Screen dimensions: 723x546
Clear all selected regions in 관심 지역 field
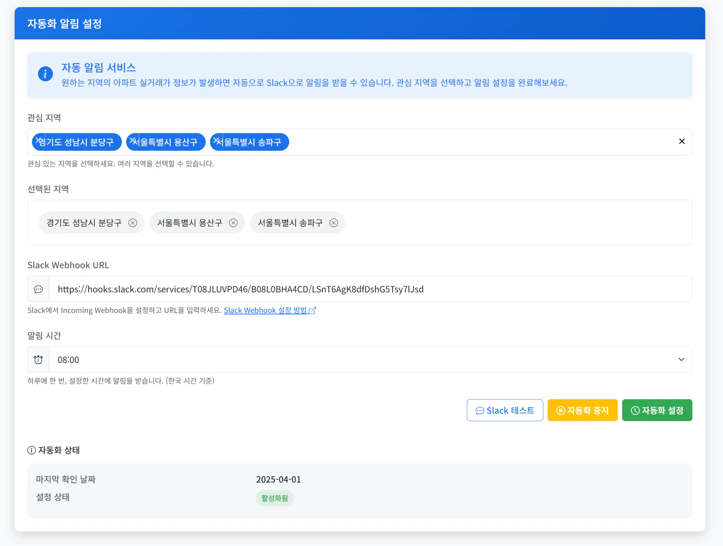click(681, 142)
